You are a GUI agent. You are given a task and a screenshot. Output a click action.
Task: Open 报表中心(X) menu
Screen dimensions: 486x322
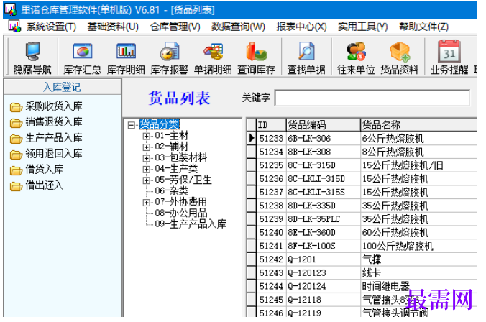pos(301,27)
